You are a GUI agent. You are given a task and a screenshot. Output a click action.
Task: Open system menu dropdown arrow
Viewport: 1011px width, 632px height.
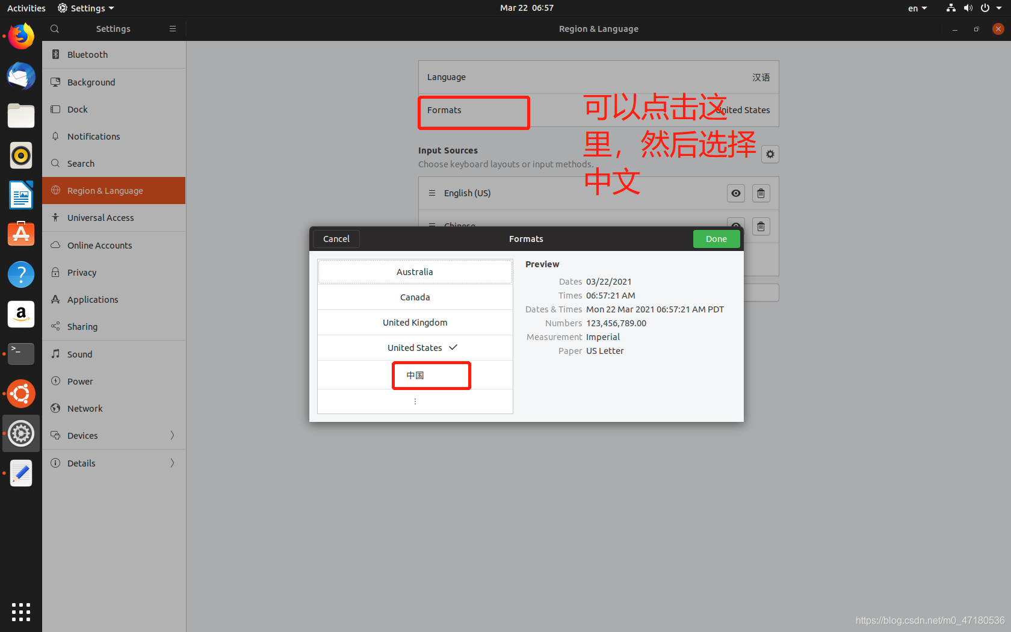[x=999, y=8]
